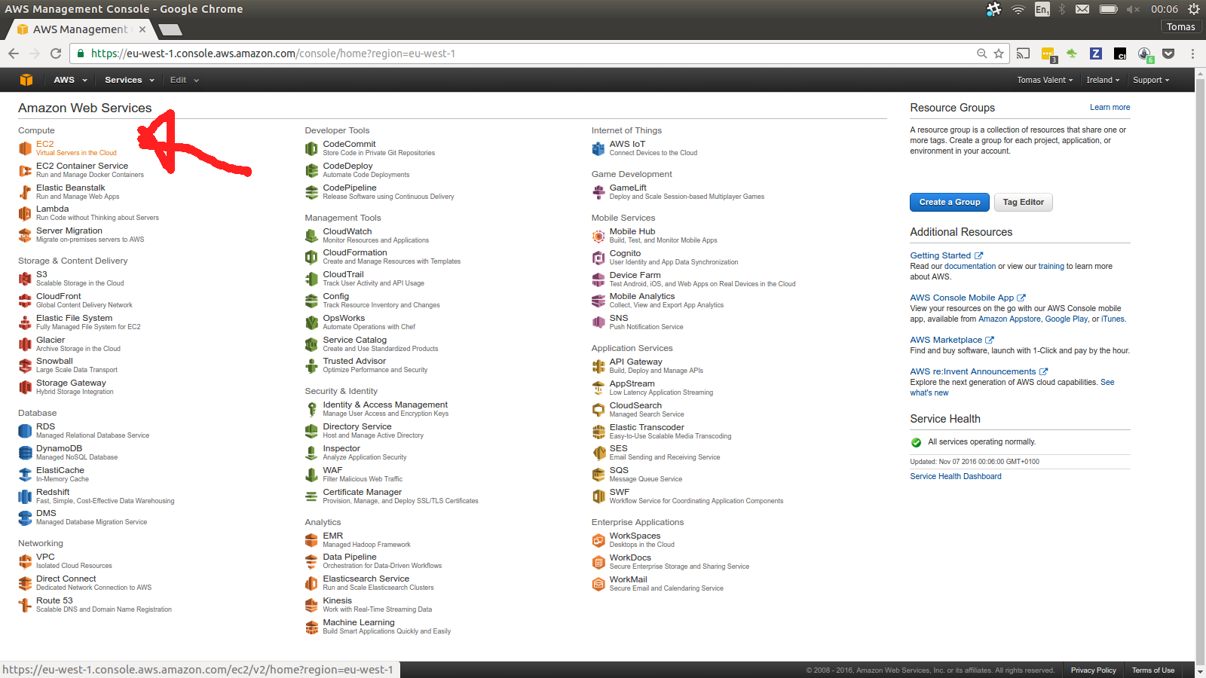1206x678 pixels.
Task: Open the AWS Console Mobile App link
Action: pyautogui.click(x=967, y=298)
